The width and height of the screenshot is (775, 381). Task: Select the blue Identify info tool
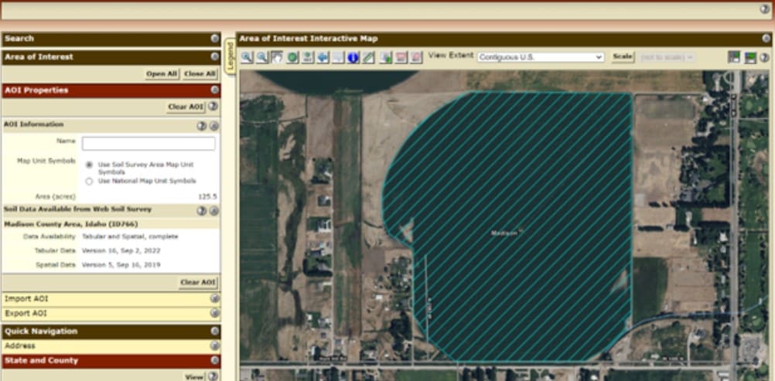(x=353, y=57)
